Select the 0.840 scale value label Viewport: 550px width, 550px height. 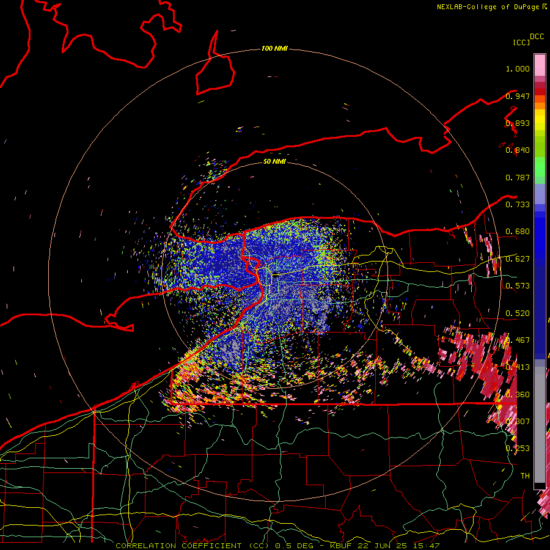pos(518,150)
